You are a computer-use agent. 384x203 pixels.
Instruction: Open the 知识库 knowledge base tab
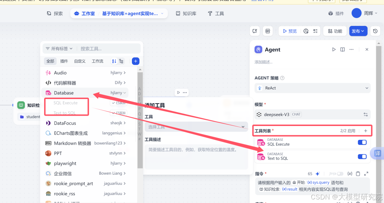(x=186, y=13)
